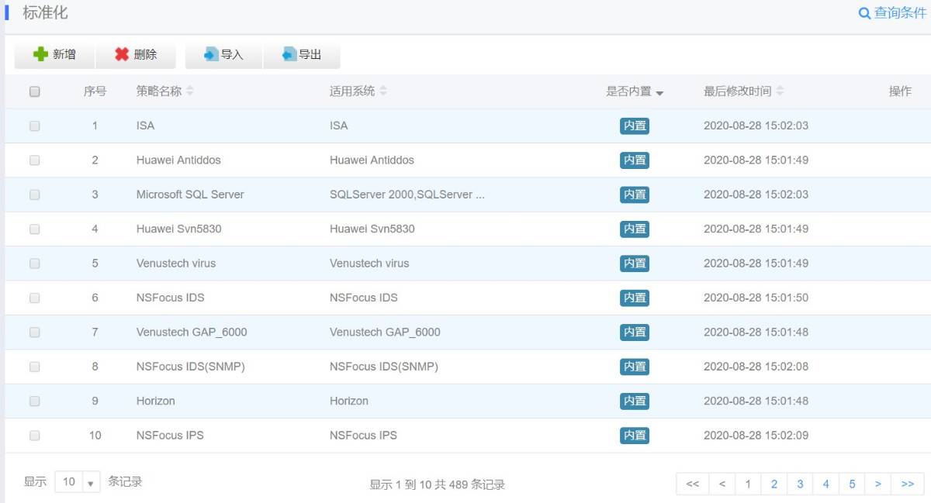Check the box for Huawei Antiddos row
Image resolution: width=931 pixels, height=503 pixels.
click(x=34, y=160)
